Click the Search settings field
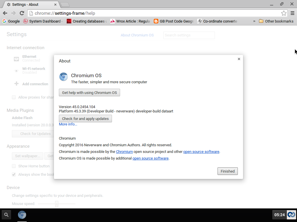 pos(189,35)
